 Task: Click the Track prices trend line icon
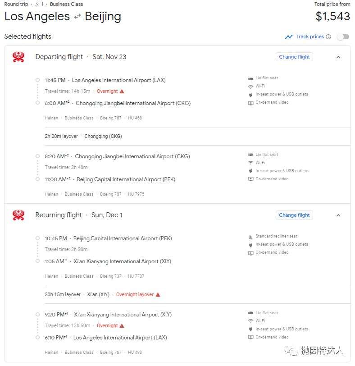tap(289, 37)
